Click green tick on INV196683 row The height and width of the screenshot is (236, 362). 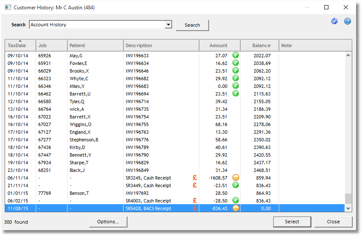tap(235, 86)
